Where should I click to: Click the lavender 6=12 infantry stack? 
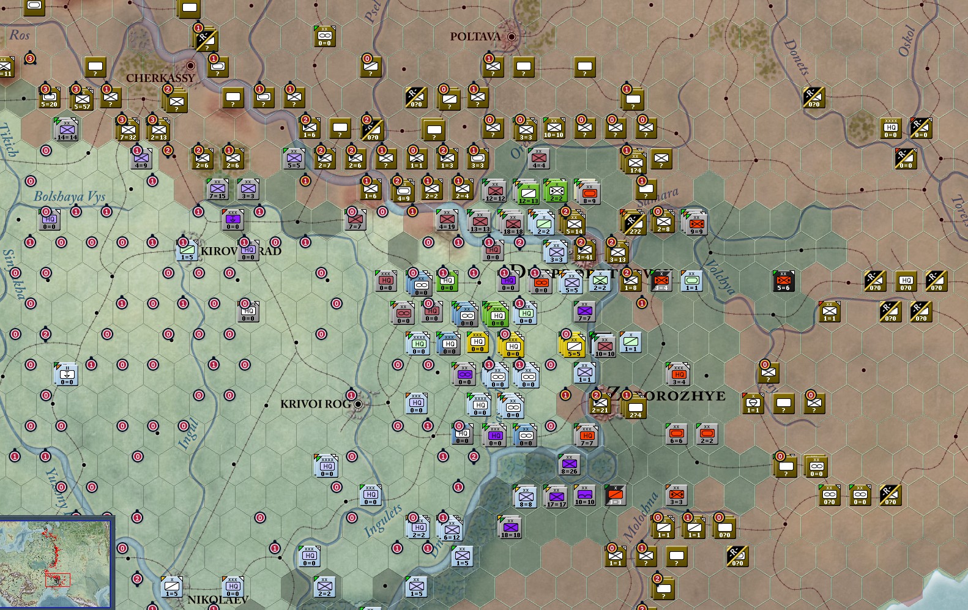(x=450, y=529)
